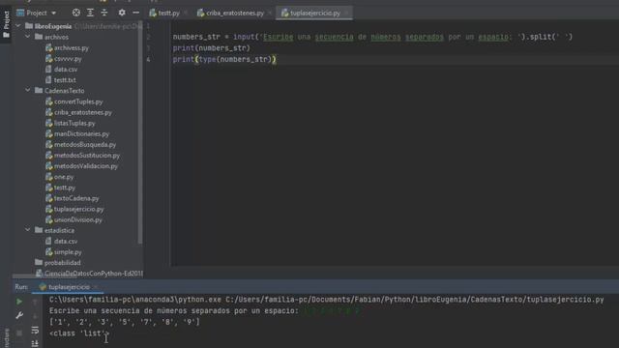The width and height of the screenshot is (619, 348).
Task: Close the tuplasejercicio Run tab
Action: pyautogui.click(x=96, y=287)
